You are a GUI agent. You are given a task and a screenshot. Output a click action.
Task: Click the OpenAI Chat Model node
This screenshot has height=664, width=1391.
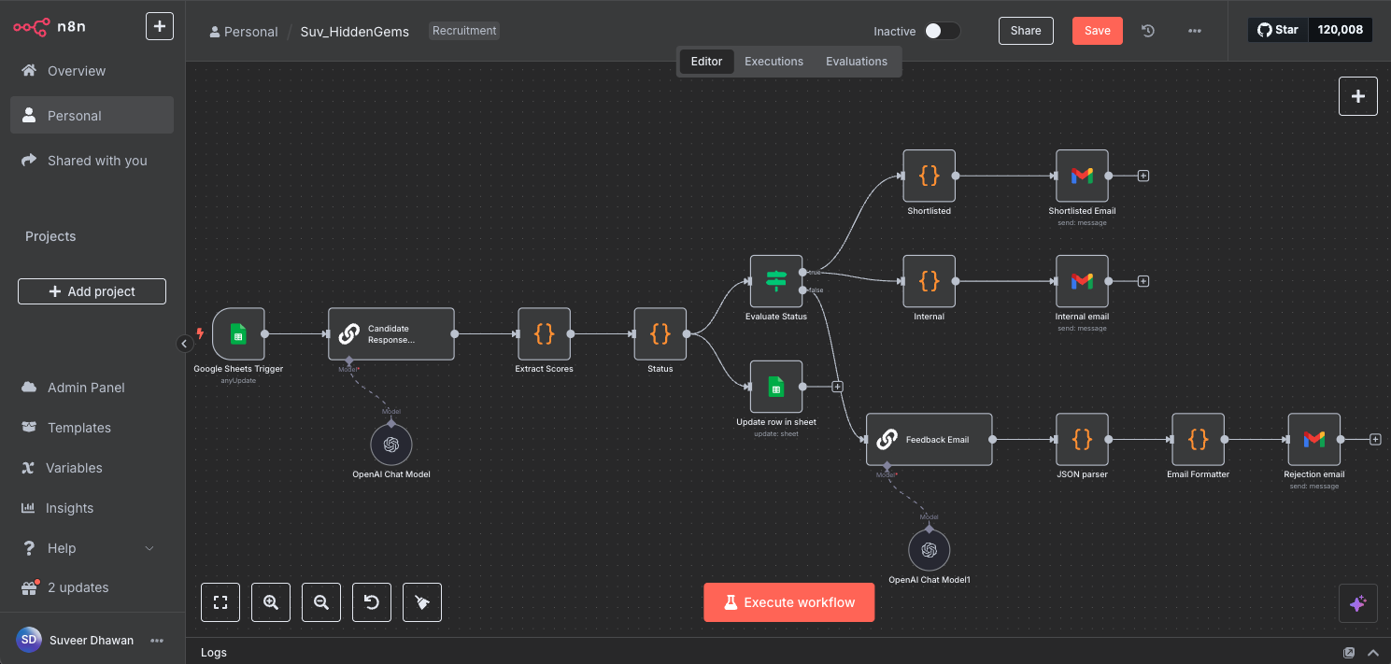[390, 445]
